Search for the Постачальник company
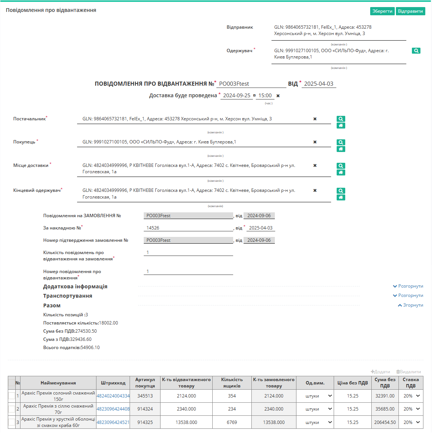 tap(340, 119)
